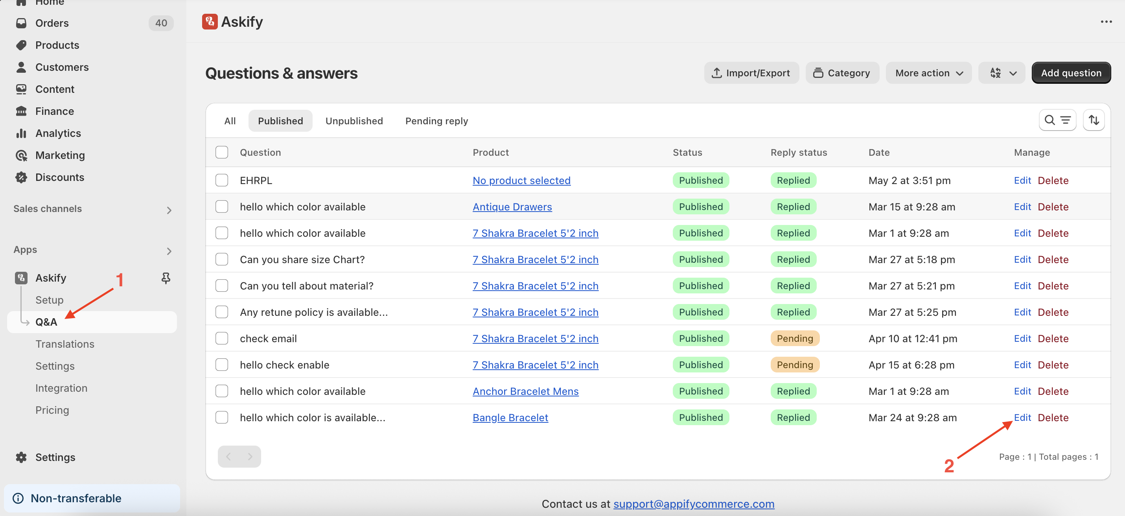This screenshot has width=1125, height=516.
Task: Click the Discounts badge icon
Action: click(x=21, y=177)
